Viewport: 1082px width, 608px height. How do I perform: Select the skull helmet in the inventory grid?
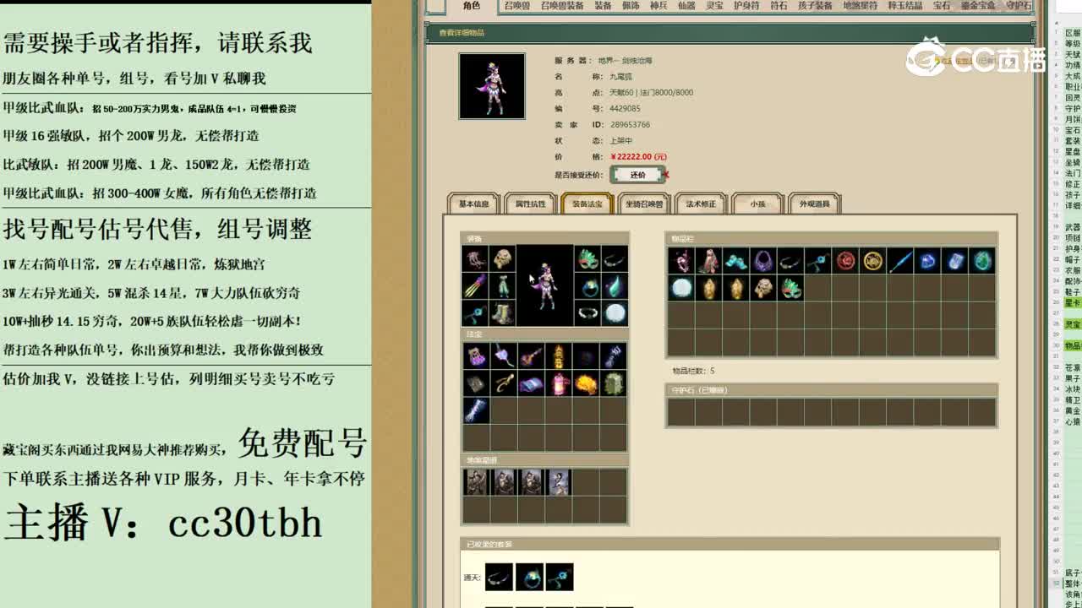[x=762, y=288]
